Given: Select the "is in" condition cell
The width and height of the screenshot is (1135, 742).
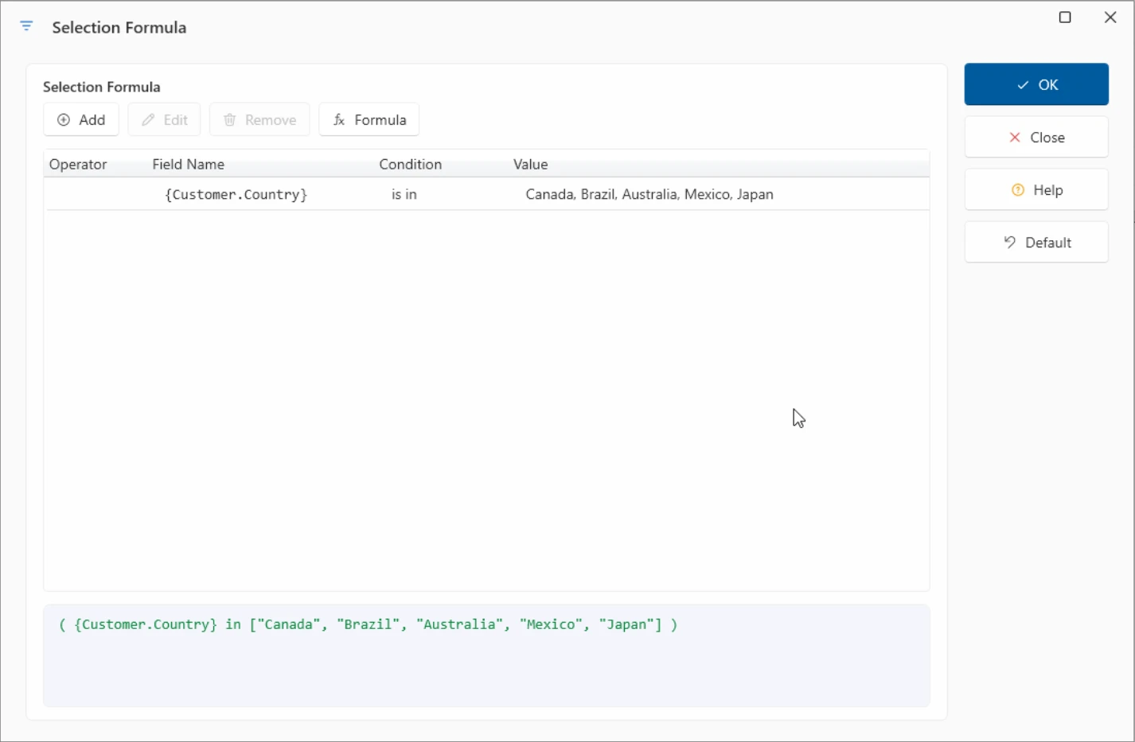Looking at the screenshot, I should [x=404, y=194].
